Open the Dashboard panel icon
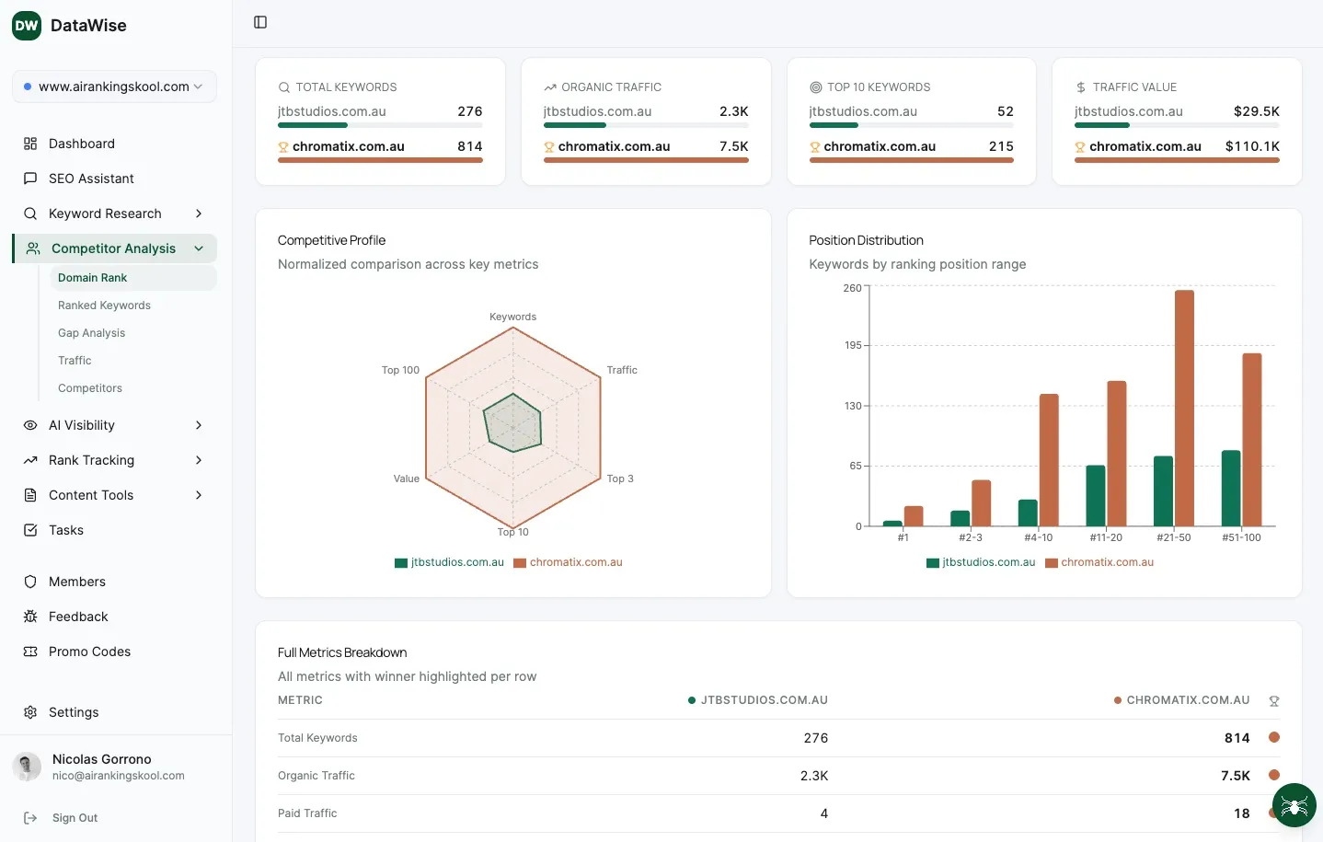The width and height of the screenshot is (1323, 842). [x=30, y=144]
